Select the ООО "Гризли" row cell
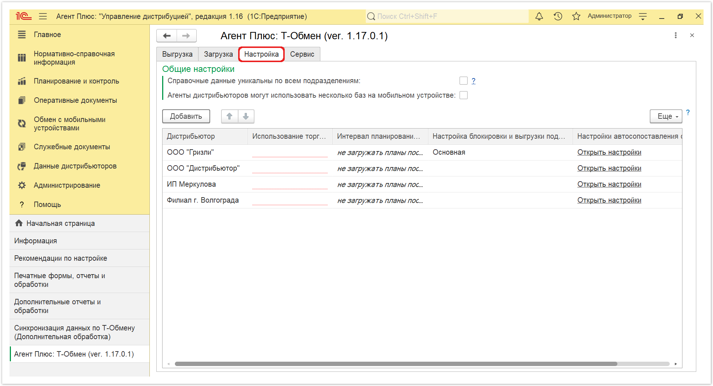Screen dimensions: 713x386 205,152
